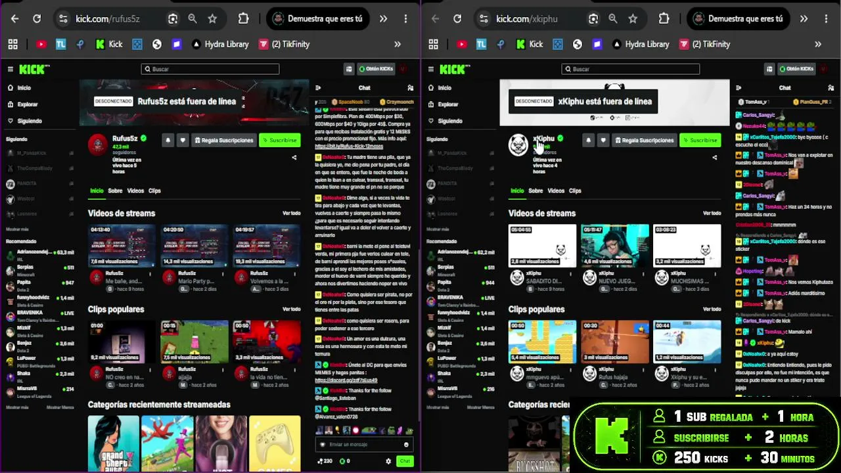
Task: Switch to the Videos tab on xKiphu's channel
Action: (x=556, y=191)
